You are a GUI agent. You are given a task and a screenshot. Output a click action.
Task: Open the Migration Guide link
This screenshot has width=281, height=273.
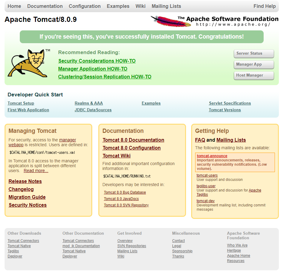coord(27,197)
